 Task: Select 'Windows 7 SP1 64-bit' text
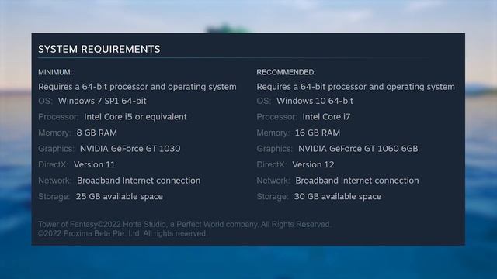[x=102, y=101]
